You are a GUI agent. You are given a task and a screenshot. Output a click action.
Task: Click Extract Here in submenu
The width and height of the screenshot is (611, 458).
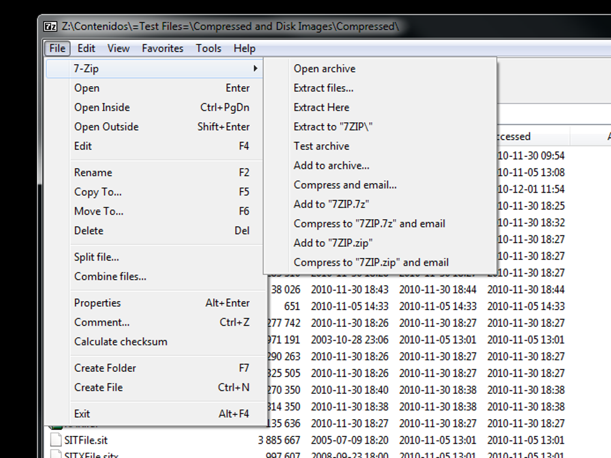tap(380, 108)
